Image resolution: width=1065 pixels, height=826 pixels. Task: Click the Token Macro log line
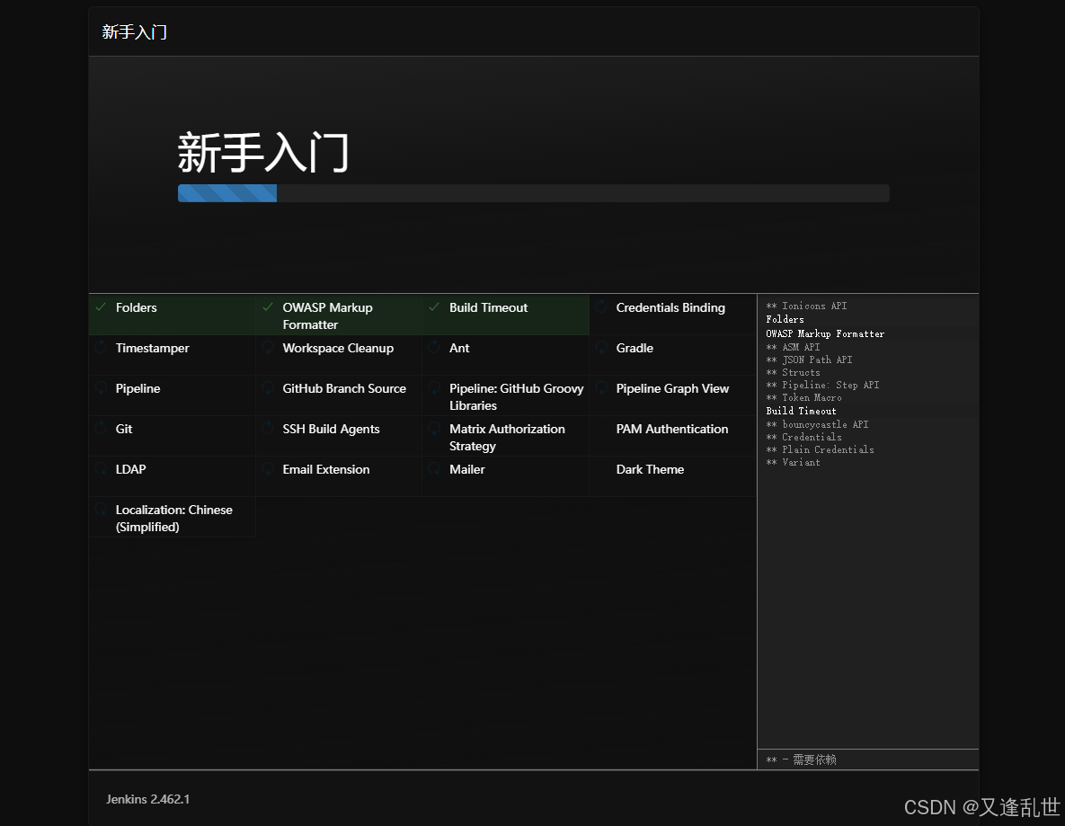tap(803, 397)
